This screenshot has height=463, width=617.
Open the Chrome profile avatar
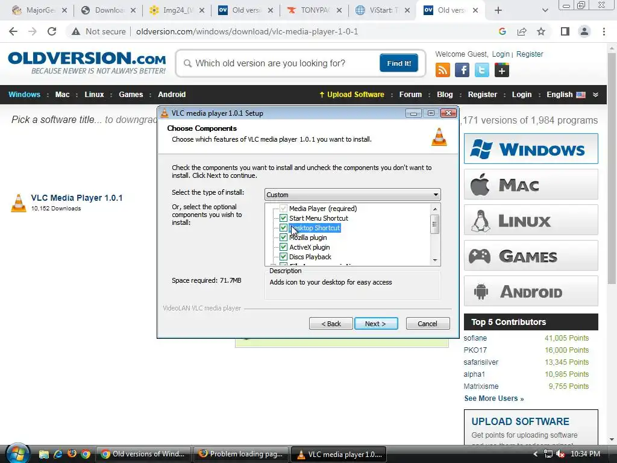(584, 31)
